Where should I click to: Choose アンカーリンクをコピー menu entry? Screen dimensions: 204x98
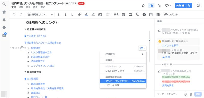pos(123,81)
